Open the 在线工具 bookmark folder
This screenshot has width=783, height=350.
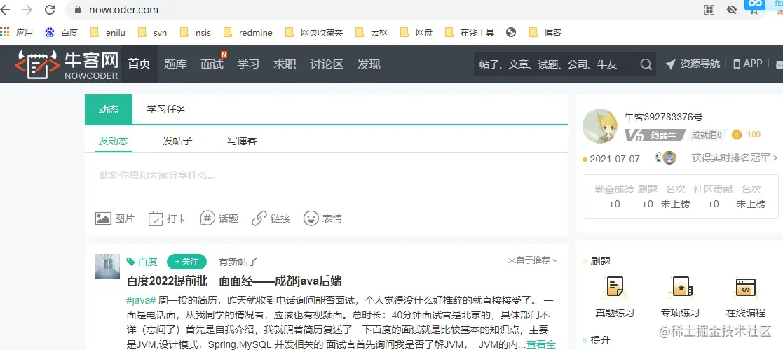[x=470, y=32]
